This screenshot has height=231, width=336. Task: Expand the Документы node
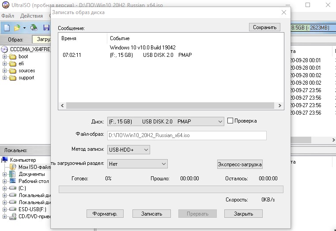coord(4,174)
